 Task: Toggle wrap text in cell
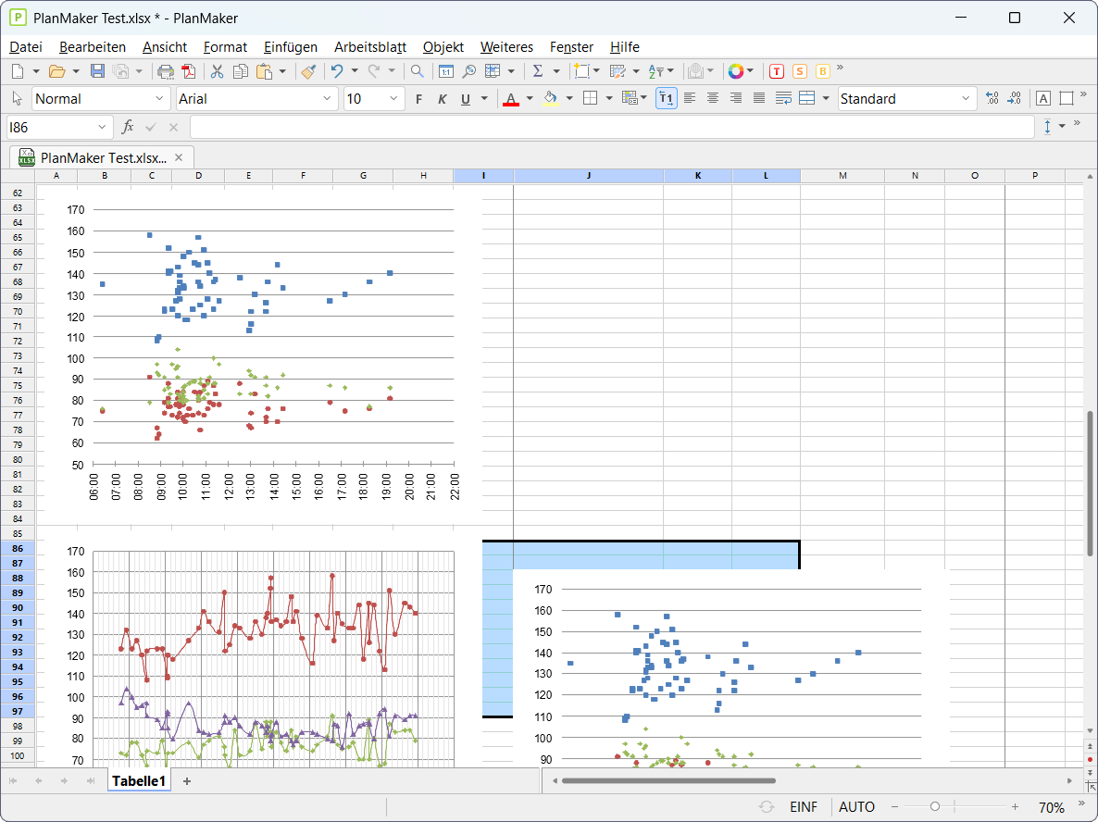point(783,99)
